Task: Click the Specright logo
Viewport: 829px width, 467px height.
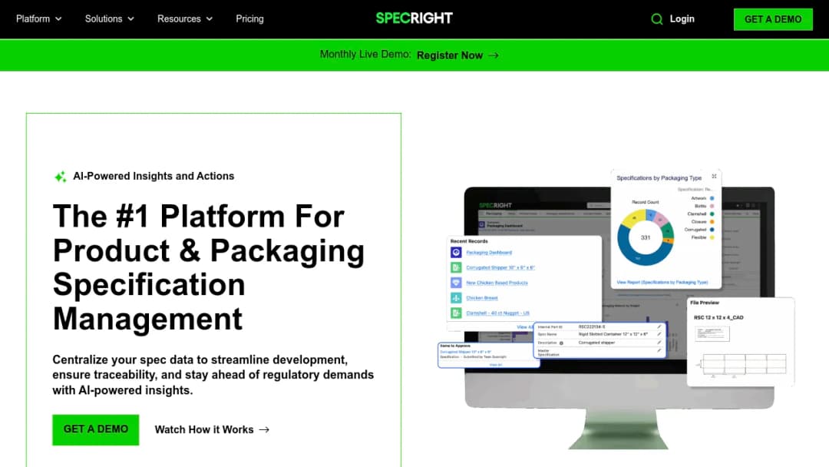Action: coord(414,18)
